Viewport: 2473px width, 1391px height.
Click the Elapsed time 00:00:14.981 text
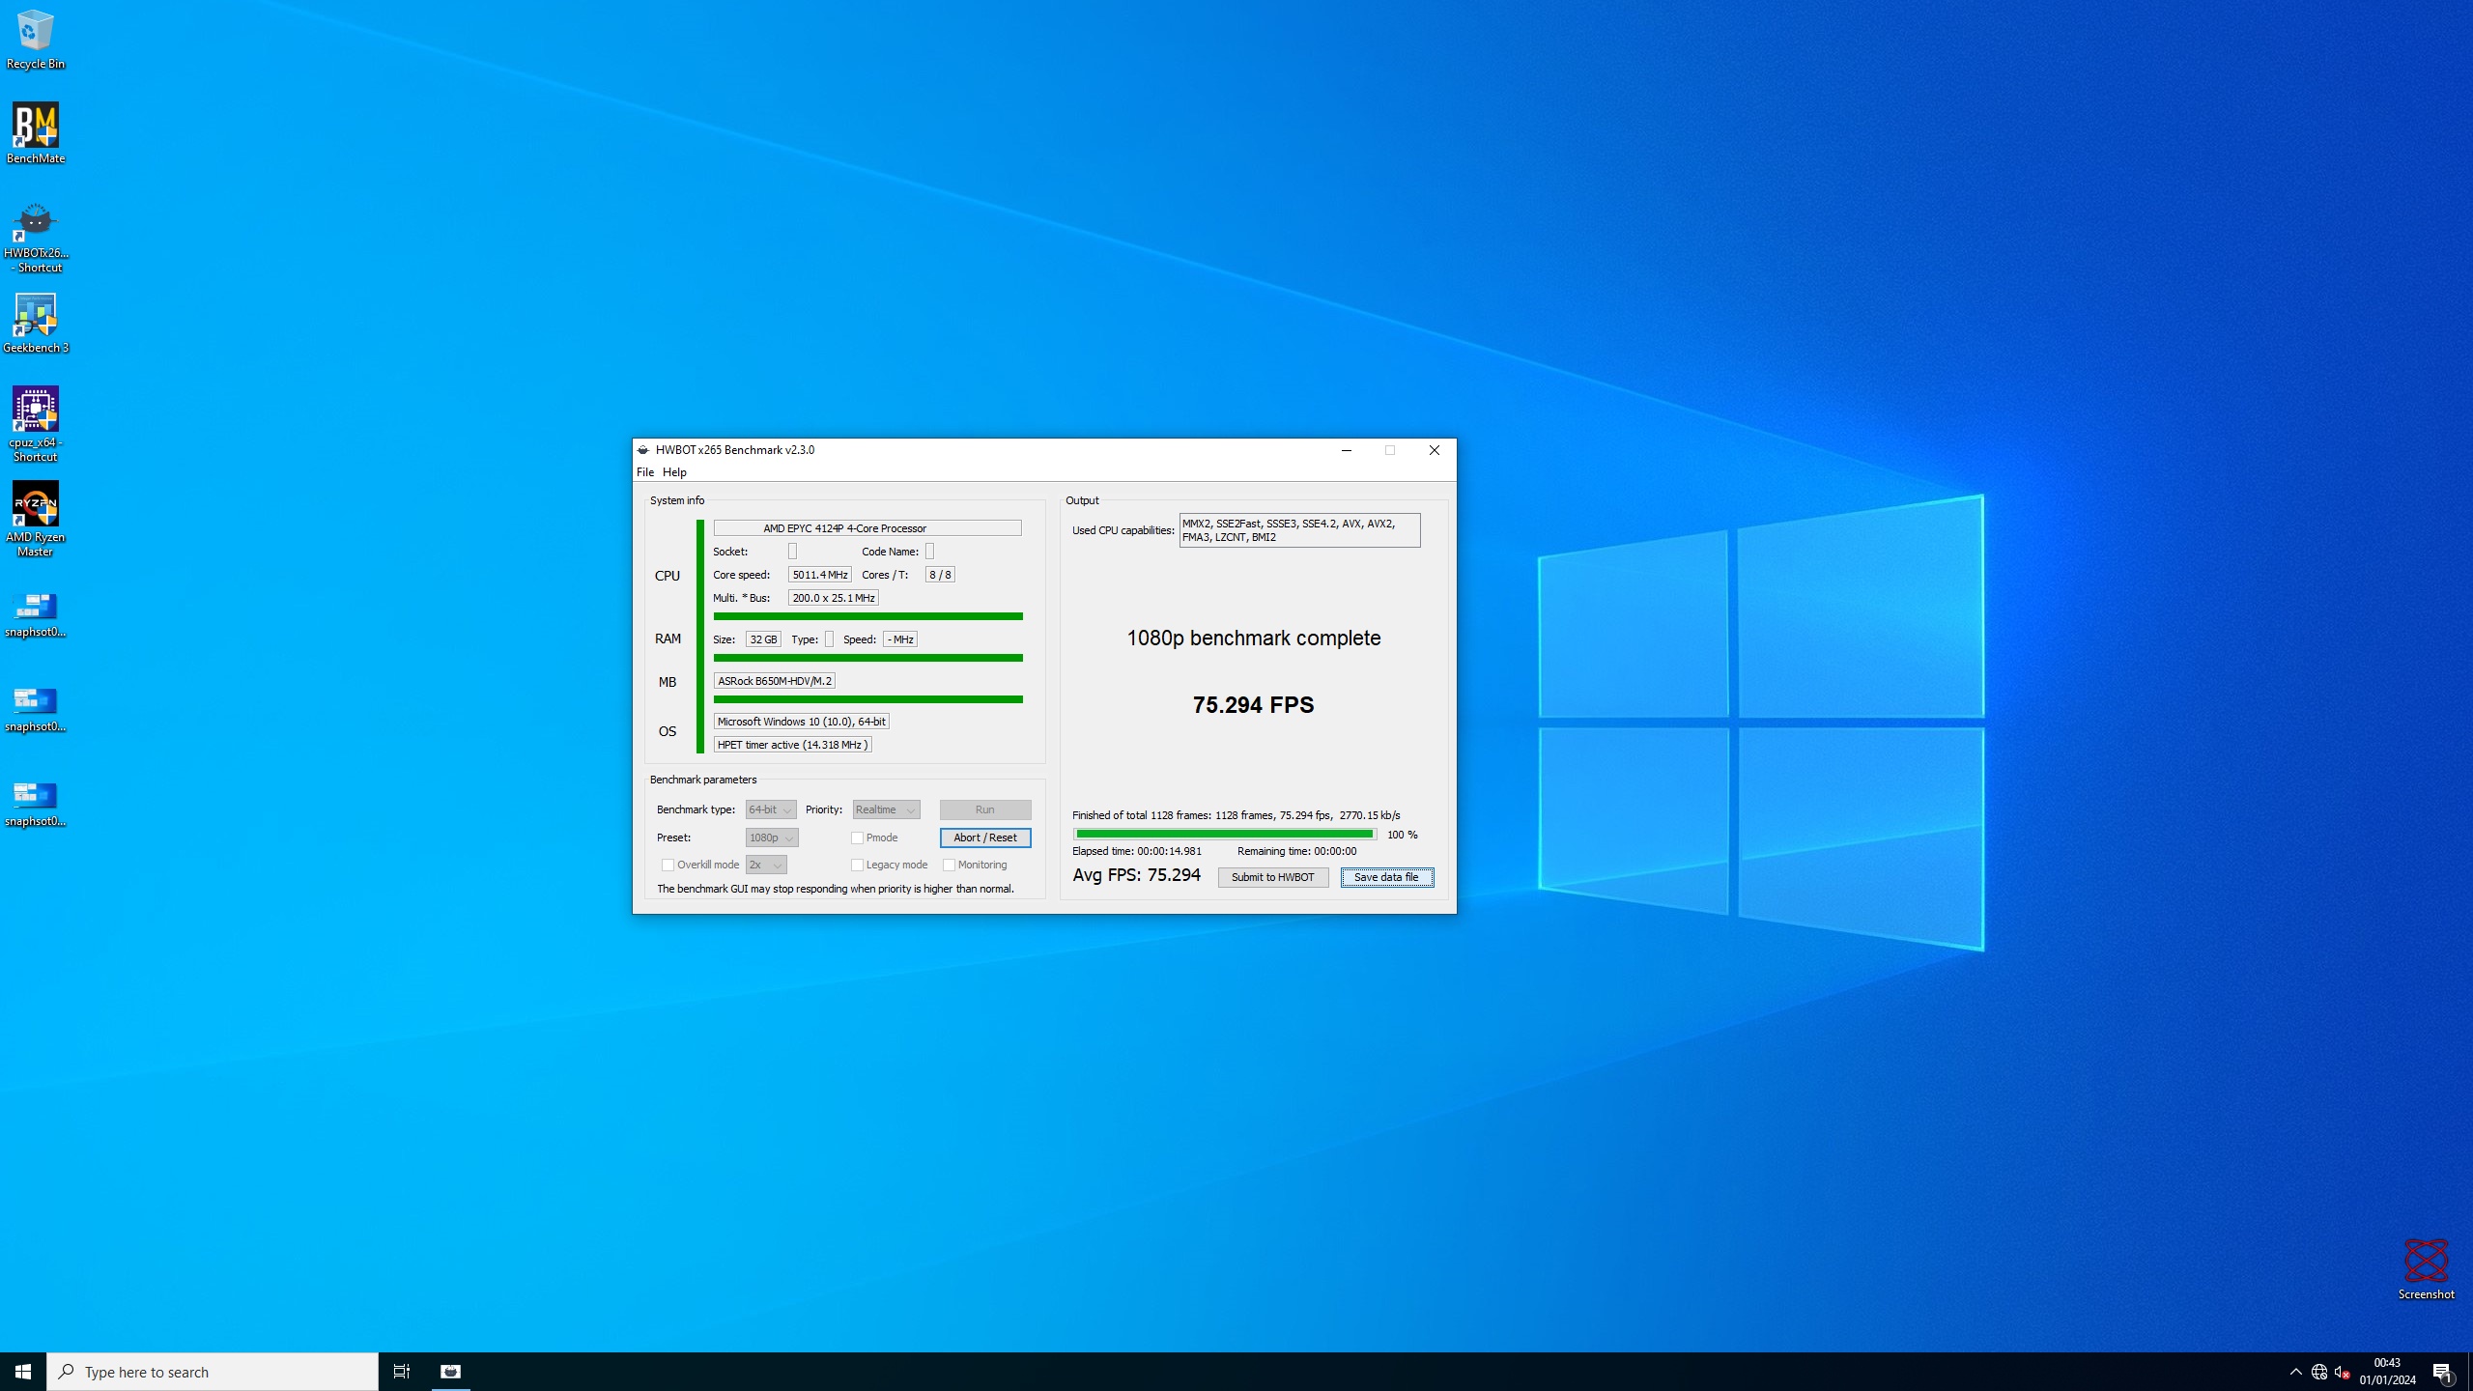point(1137,851)
